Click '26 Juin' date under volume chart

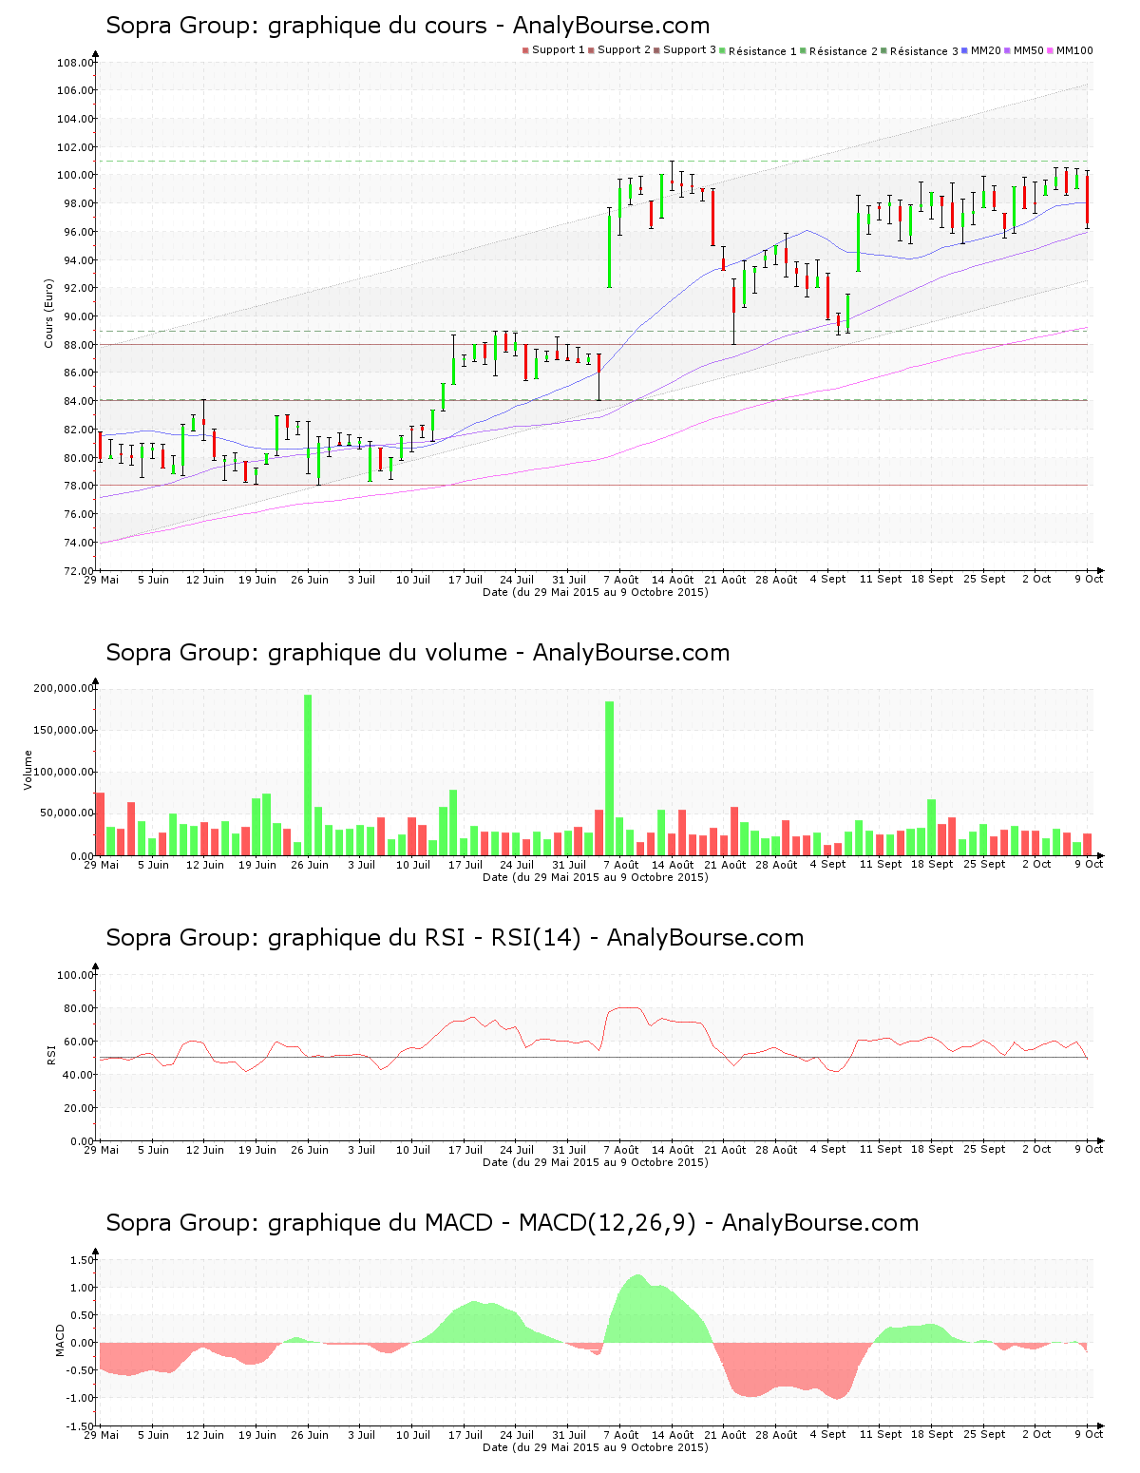point(310,865)
